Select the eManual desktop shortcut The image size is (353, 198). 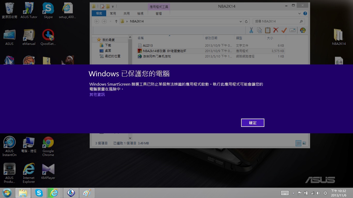pyautogui.click(x=29, y=37)
